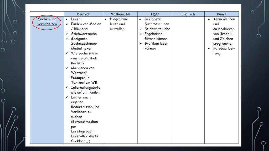Click the 'Englisch' column header

tap(188, 14)
